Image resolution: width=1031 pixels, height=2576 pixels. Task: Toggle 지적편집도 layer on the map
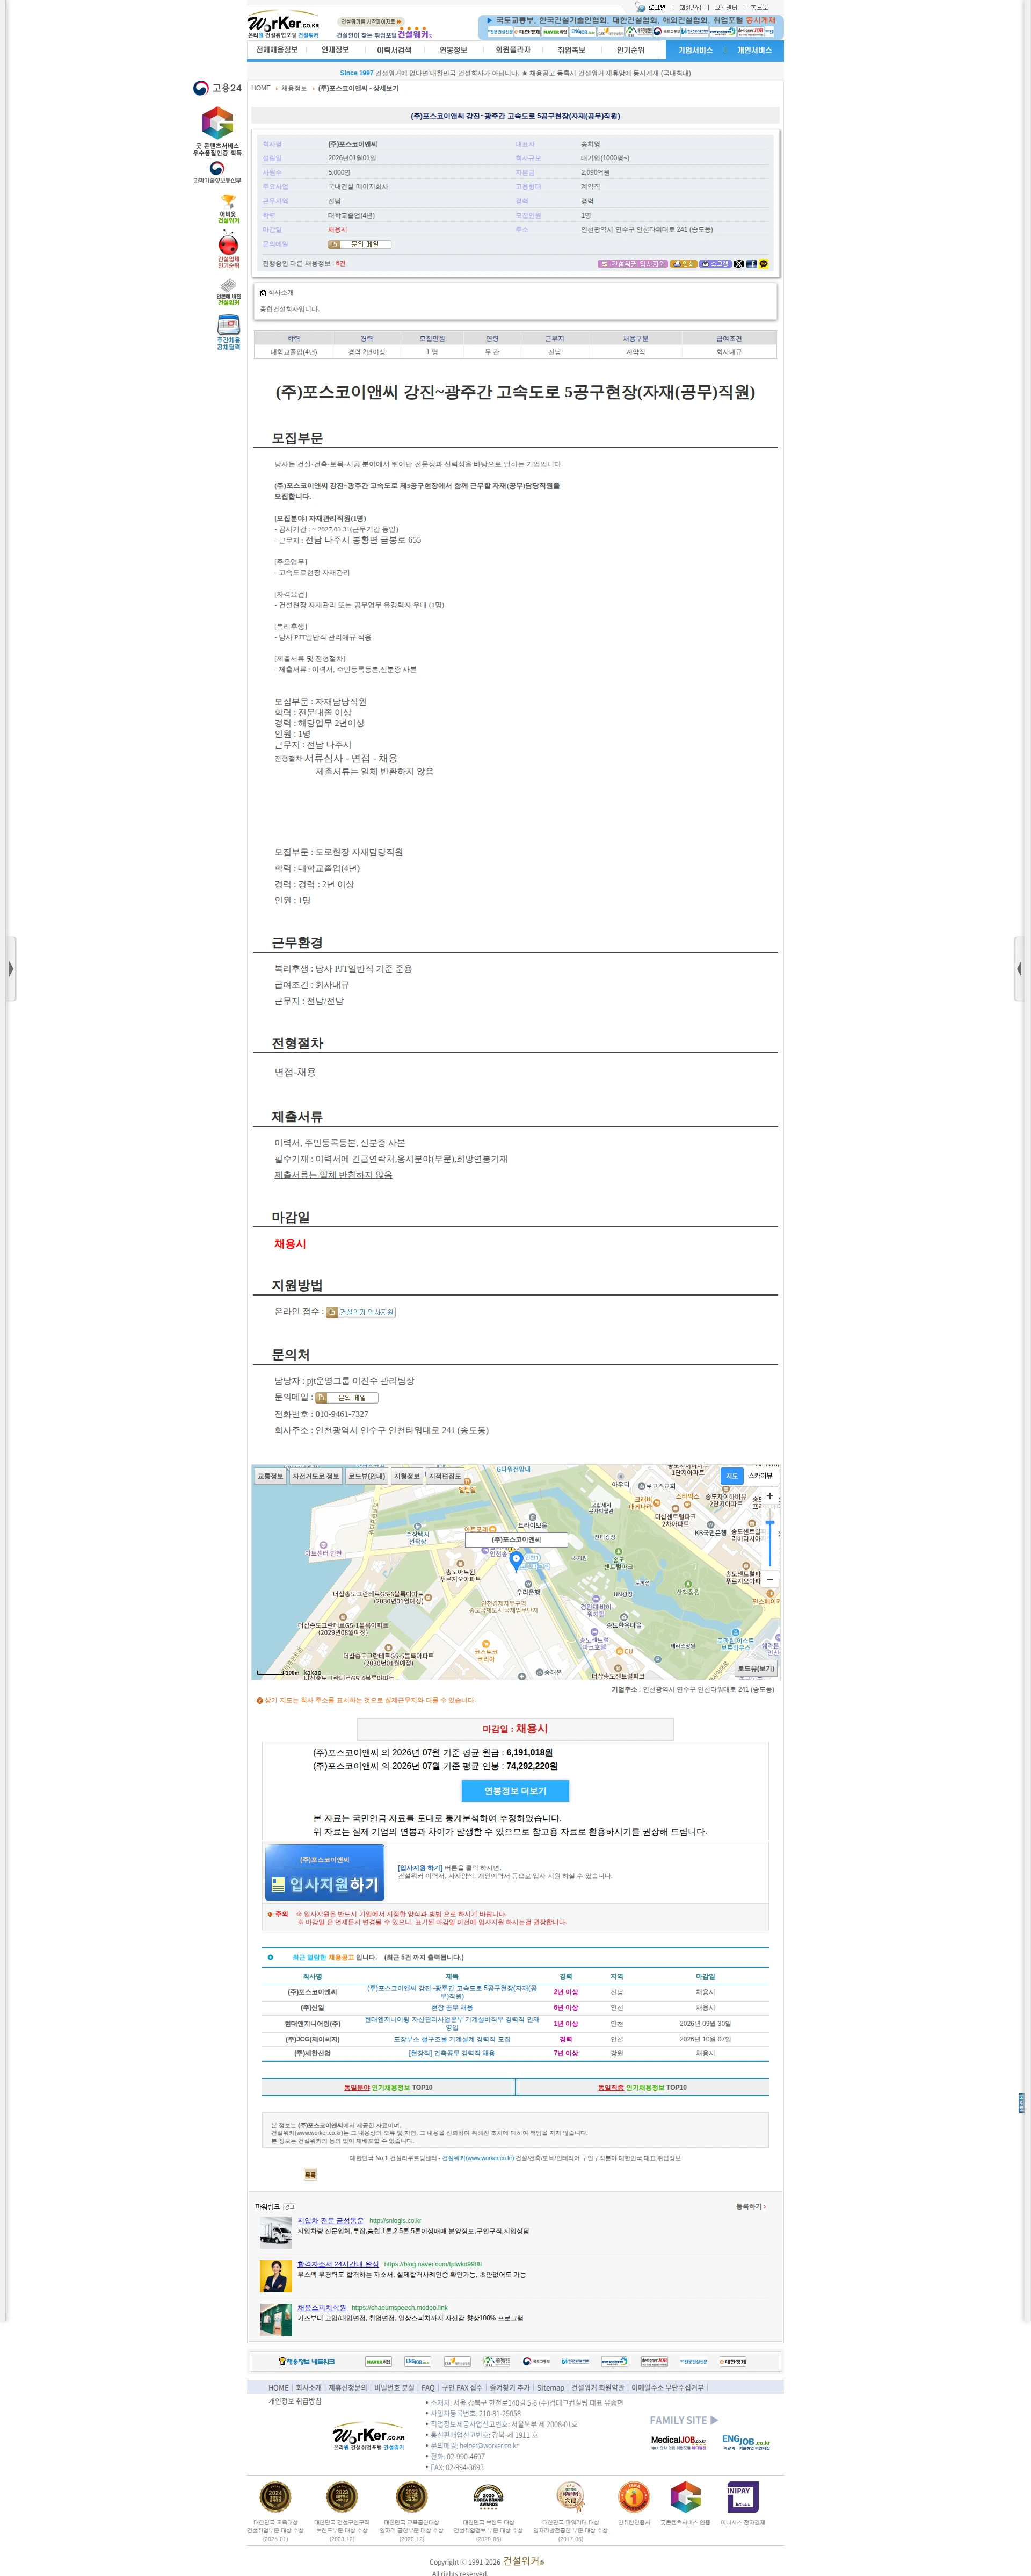pyautogui.click(x=445, y=1476)
